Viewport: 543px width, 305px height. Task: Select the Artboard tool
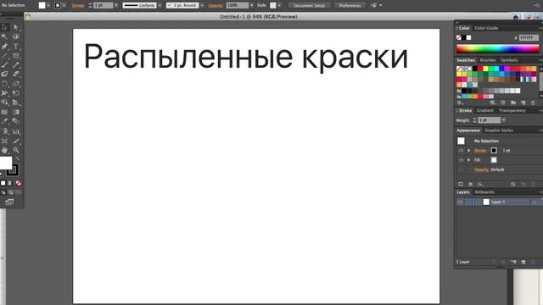[4, 141]
